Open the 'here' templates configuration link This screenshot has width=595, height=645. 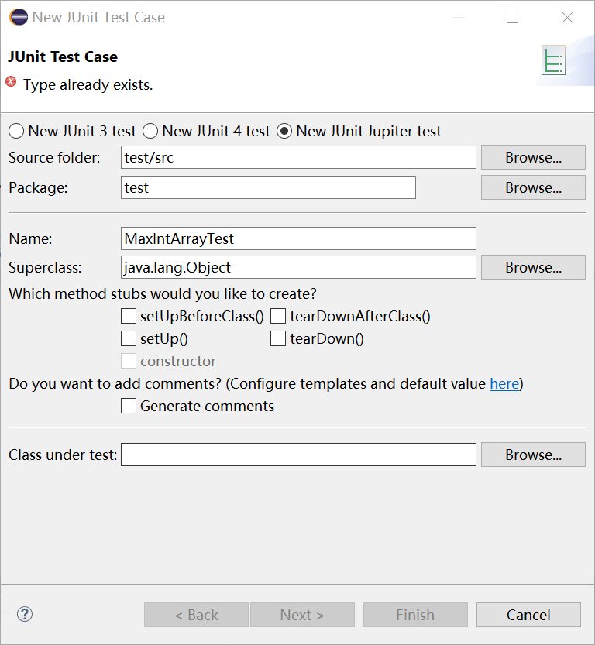tap(504, 383)
